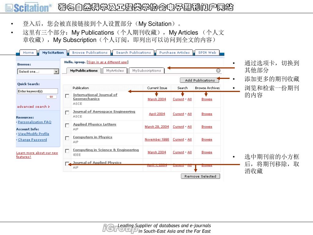Screen dimensions: 313x235
Task: Open Computing in Science & Engineering March 2004 issue
Action: click(157, 152)
